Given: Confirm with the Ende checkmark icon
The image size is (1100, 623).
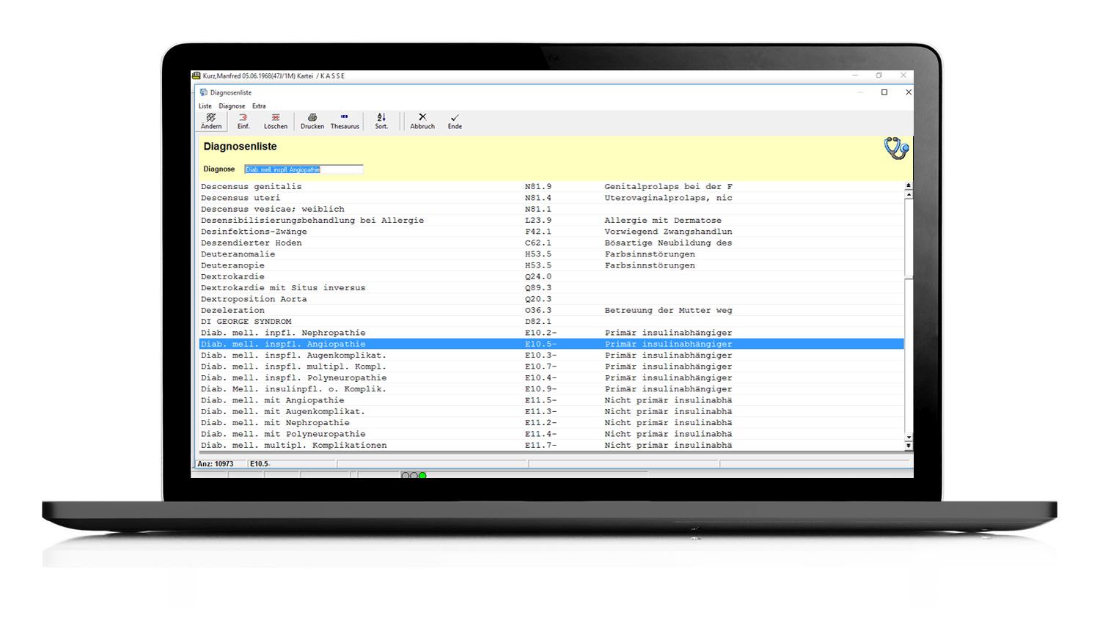Looking at the screenshot, I should 455,121.
